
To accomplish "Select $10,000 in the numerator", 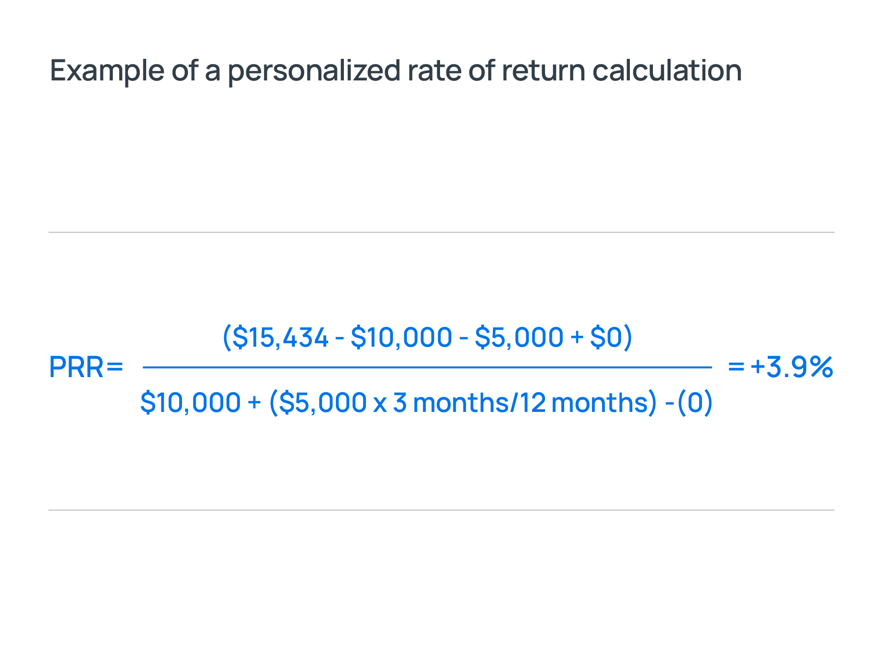I will 401,337.
